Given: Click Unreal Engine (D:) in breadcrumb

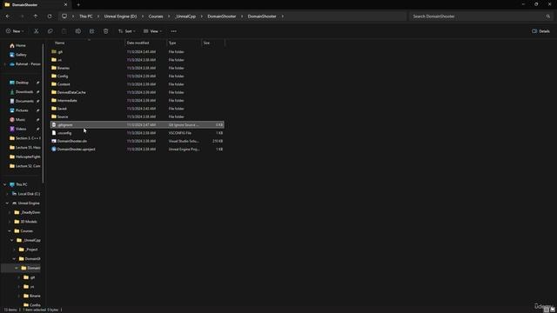Looking at the screenshot, I should [120, 17].
